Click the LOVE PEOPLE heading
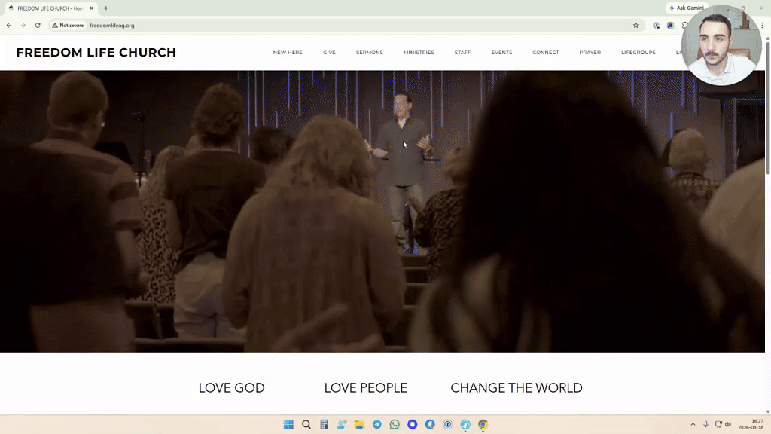771x434 pixels. [366, 388]
